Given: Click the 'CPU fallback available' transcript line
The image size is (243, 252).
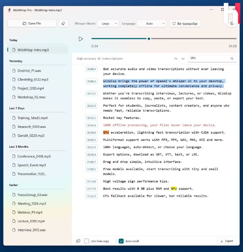Looking at the screenshot, I should [156, 196].
